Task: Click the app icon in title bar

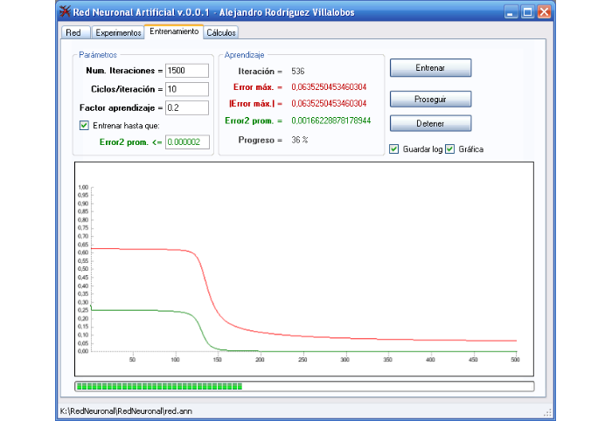Action: pos(65,11)
